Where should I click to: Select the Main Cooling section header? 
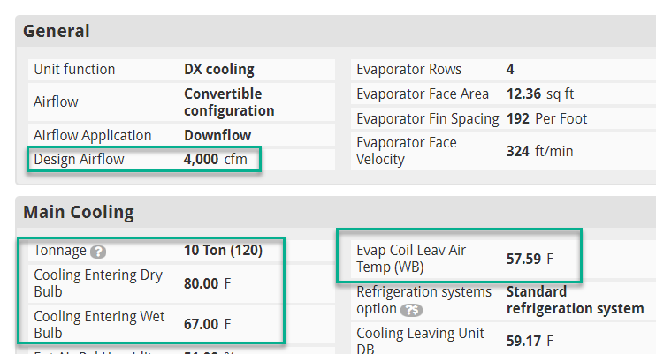pyautogui.click(x=79, y=212)
